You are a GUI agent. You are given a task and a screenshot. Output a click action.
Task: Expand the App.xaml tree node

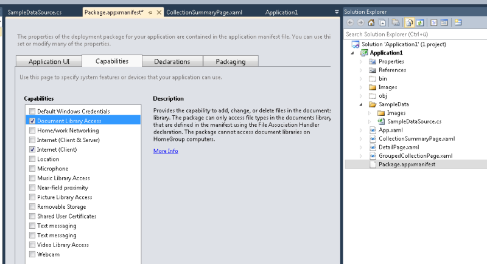pyautogui.click(x=361, y=130)
